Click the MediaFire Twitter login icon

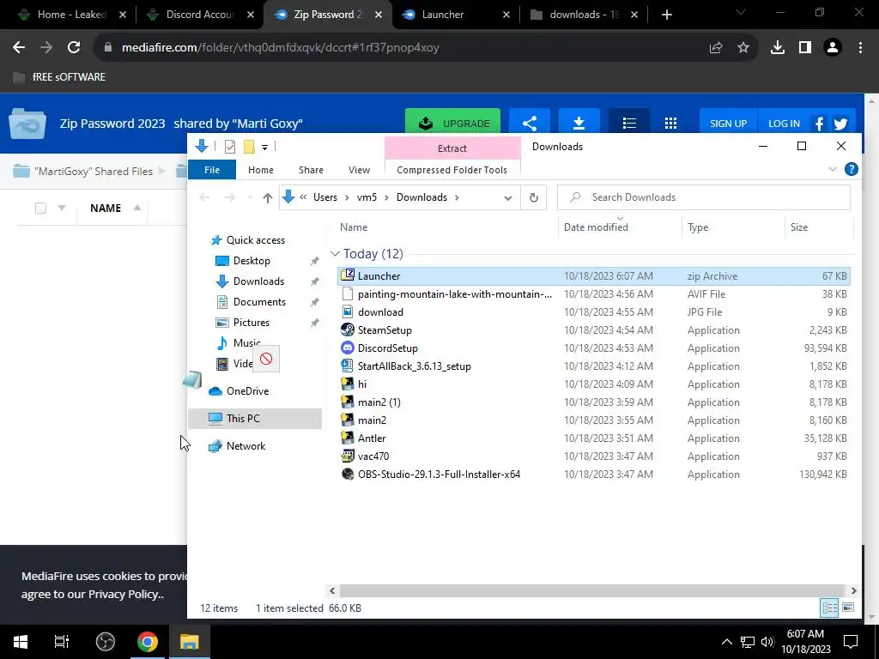[x=840, y=124]
